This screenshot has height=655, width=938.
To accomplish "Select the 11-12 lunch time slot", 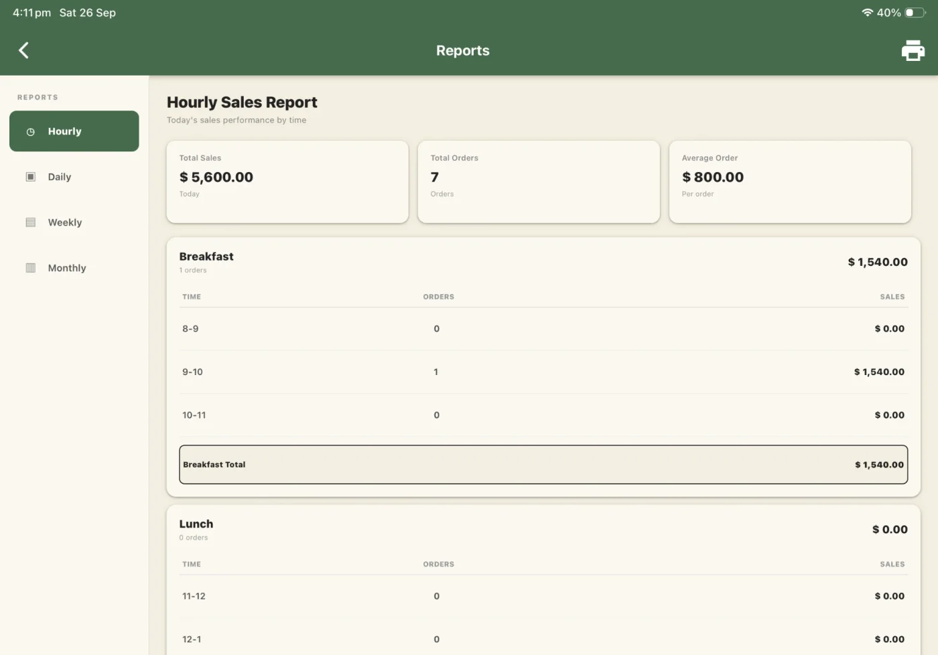I will pyautogui.click(x=194, y=596).
